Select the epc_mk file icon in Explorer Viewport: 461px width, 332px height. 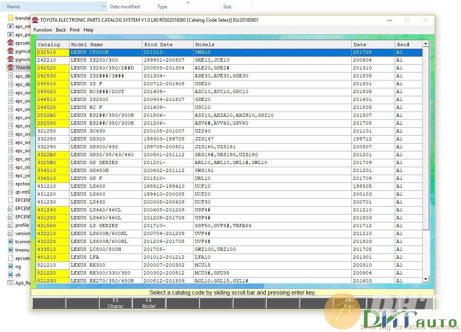[x=11, y=26]
